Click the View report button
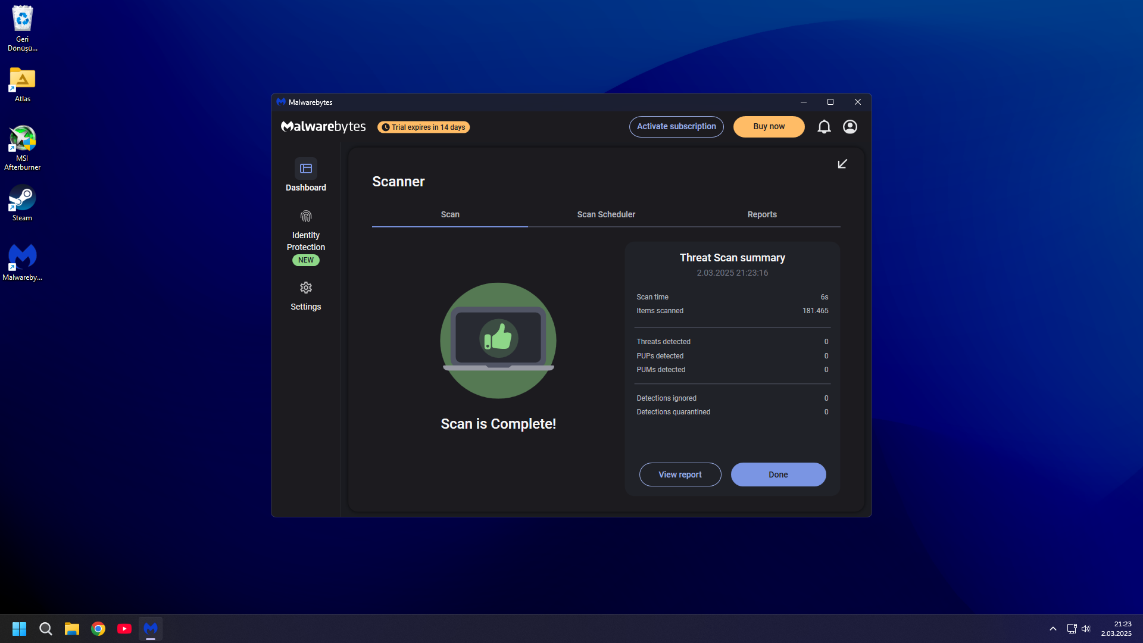 click(680, 475)
